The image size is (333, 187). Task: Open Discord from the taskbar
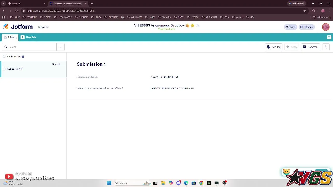pyautogui.click(x=178, y=183)
